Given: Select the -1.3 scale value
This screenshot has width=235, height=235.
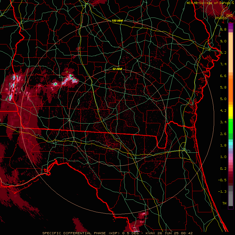Looking at the screenshot, I should point(222,192).
